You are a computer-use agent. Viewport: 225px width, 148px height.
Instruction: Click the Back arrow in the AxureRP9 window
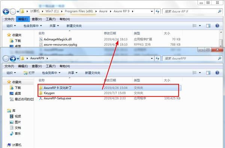click(x=6, y=59)
